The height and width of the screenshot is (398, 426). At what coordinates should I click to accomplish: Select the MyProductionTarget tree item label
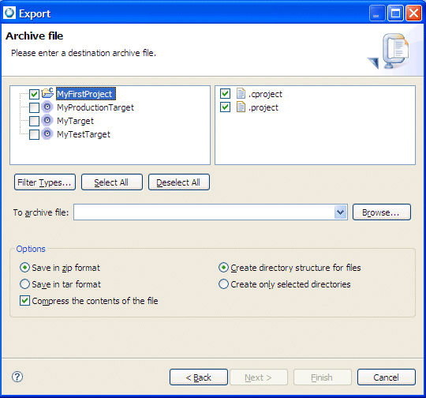point(95,107)
